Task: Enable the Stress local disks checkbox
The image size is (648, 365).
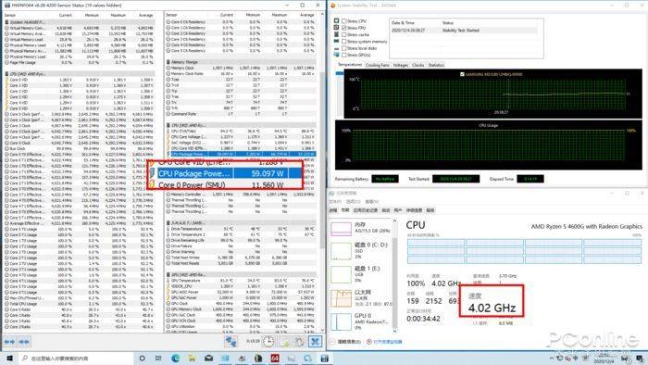Action: click(343, 48)
